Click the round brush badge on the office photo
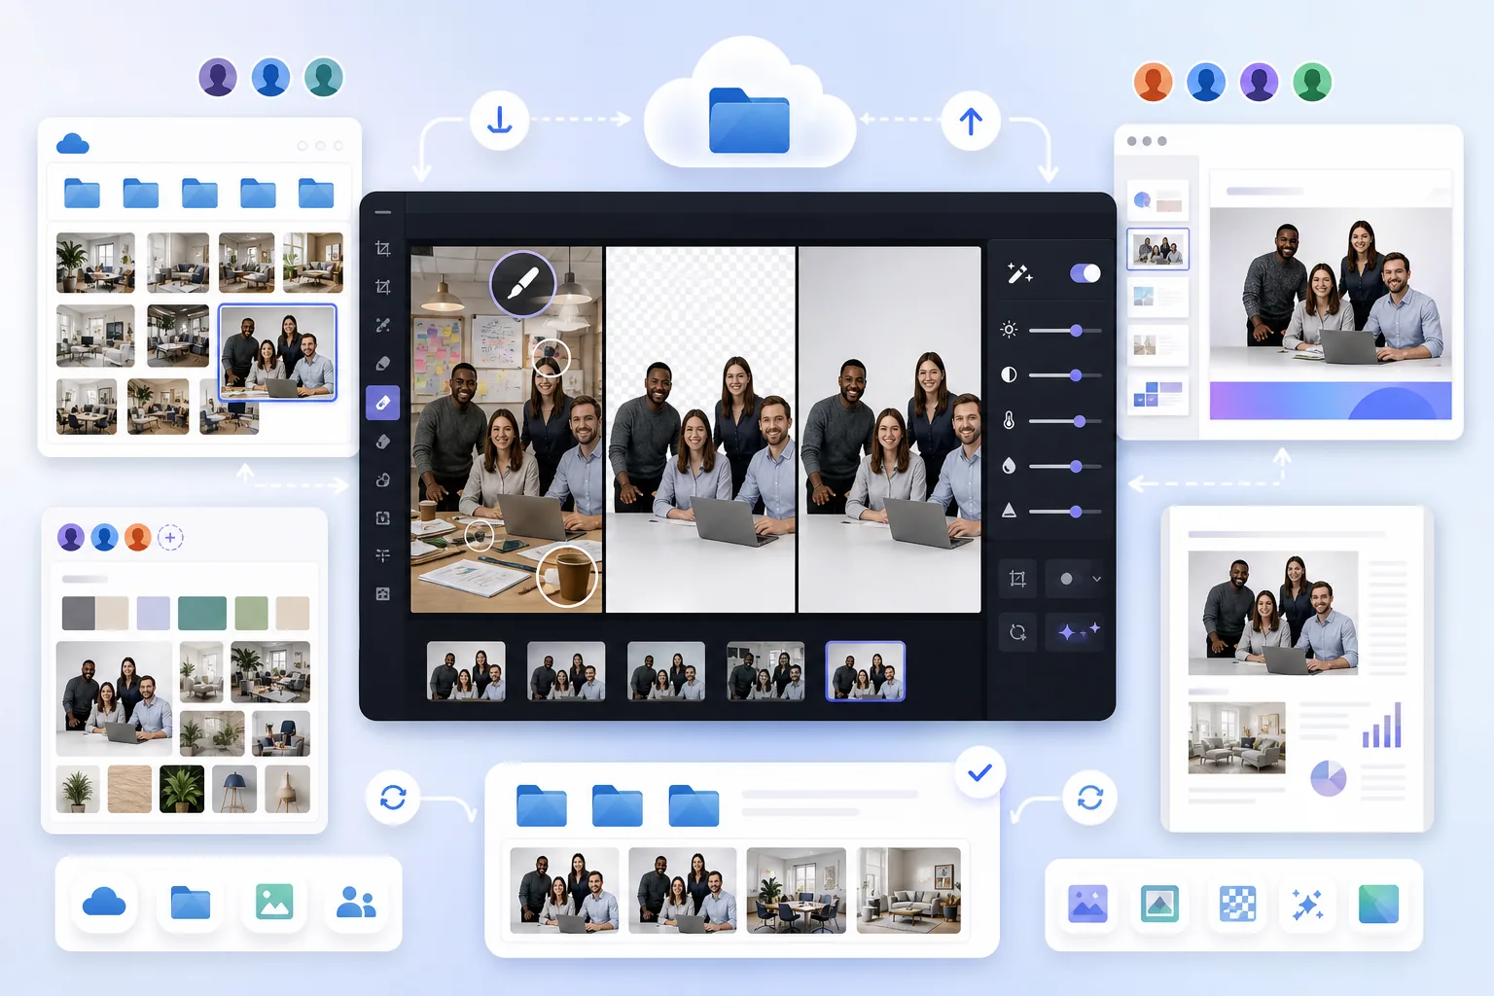Image resolution: width=1494 pixels, height=996 pixels. (522, 283)
